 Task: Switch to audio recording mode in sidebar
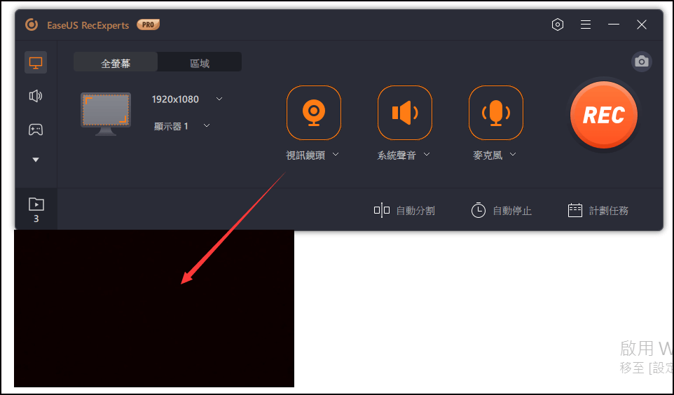36,96
